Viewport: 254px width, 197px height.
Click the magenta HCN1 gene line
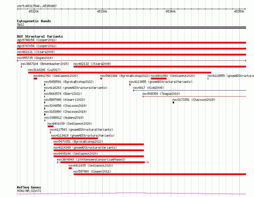(131, 193)
